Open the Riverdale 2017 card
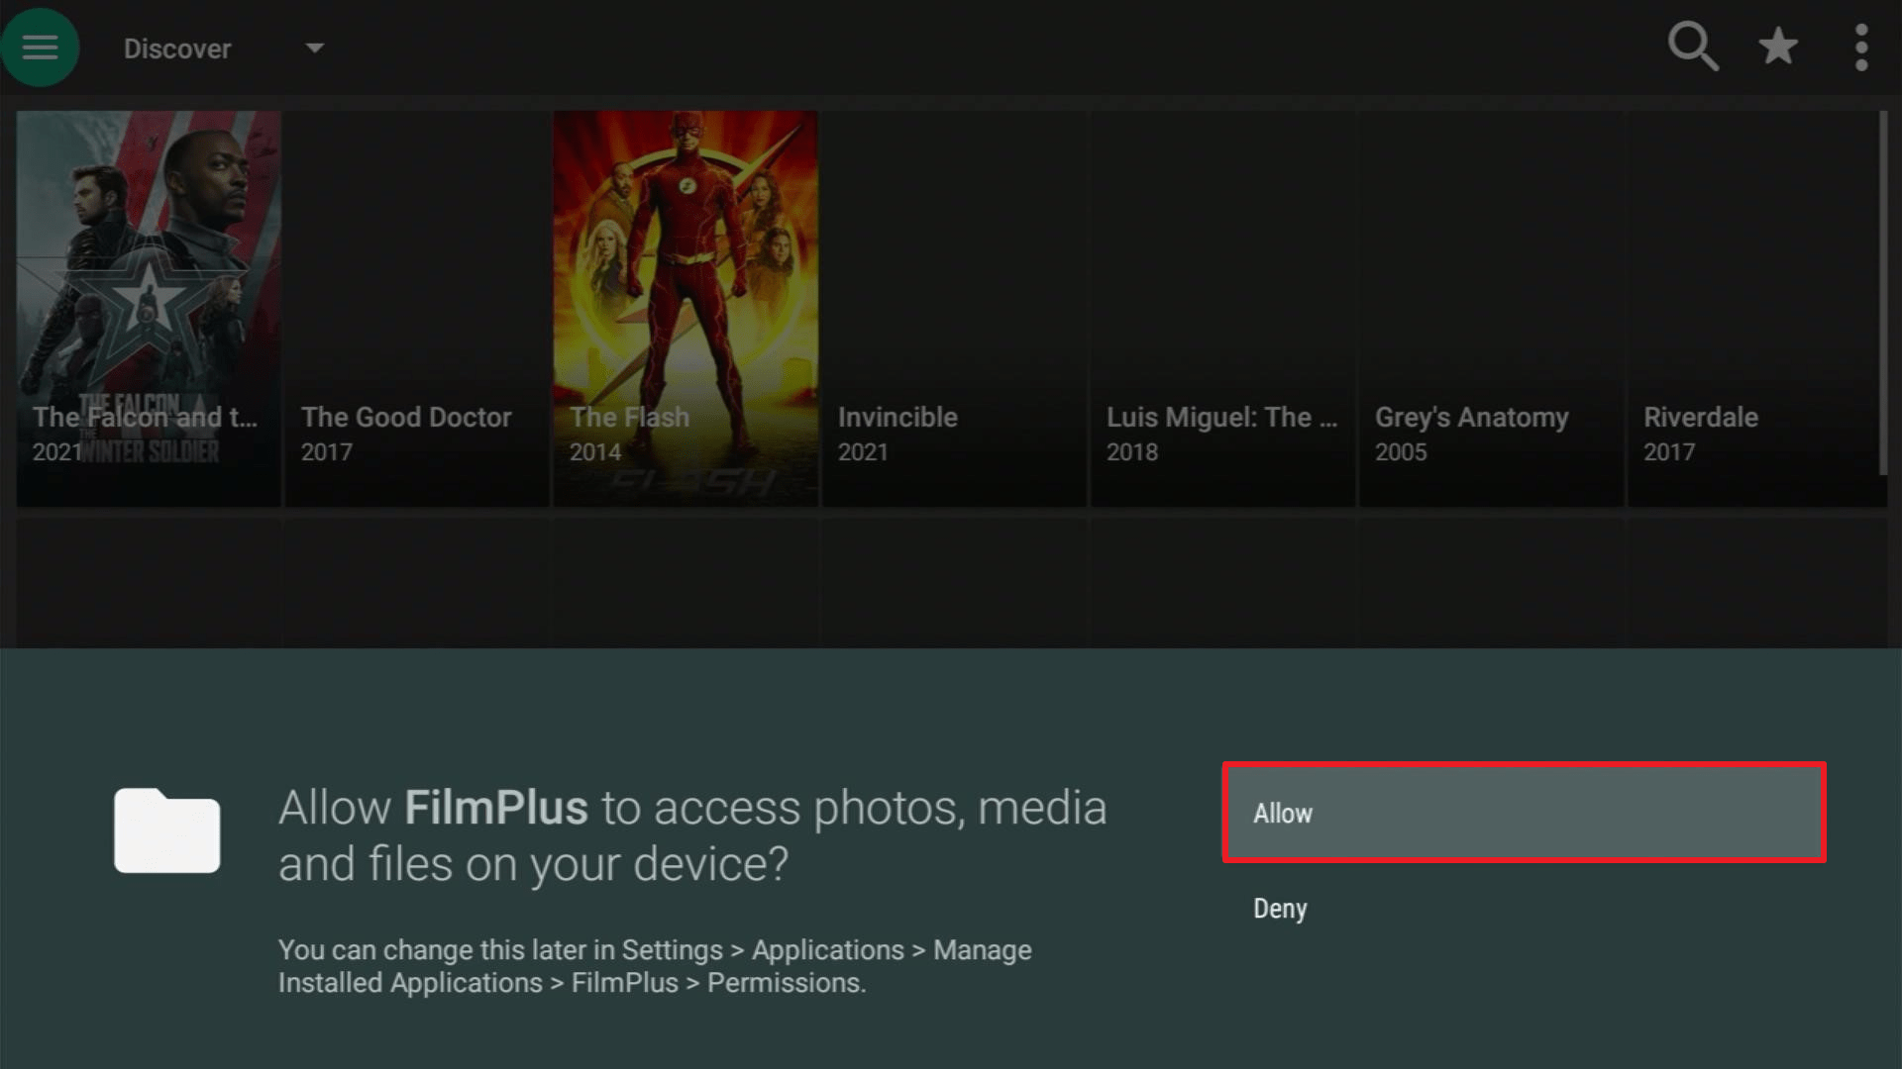This screenshot has height=1069, width=1902. coord(1755,309)
